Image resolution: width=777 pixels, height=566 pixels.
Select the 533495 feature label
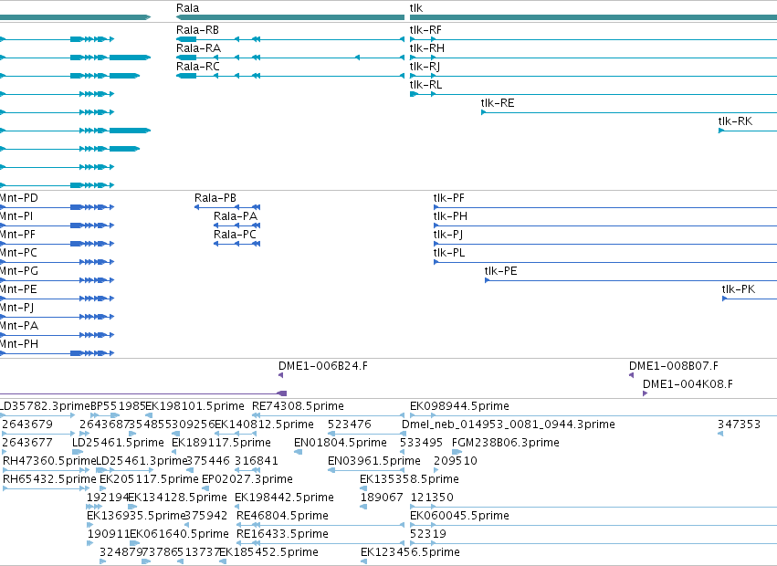click(421, 443)
